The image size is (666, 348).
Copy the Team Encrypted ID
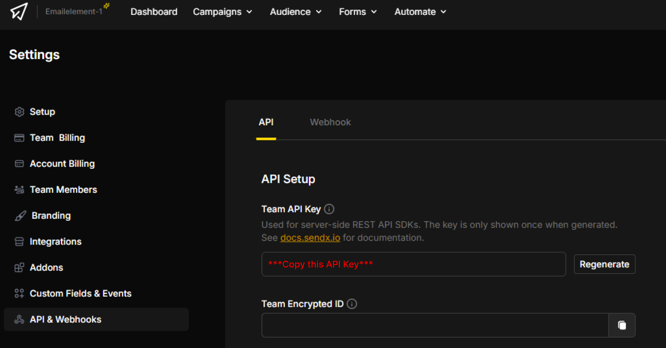[622, 325]
